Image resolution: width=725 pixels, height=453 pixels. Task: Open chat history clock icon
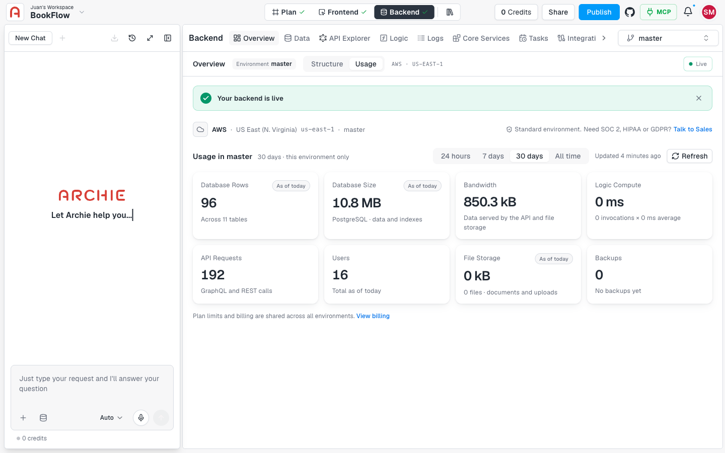pos(132,38)
